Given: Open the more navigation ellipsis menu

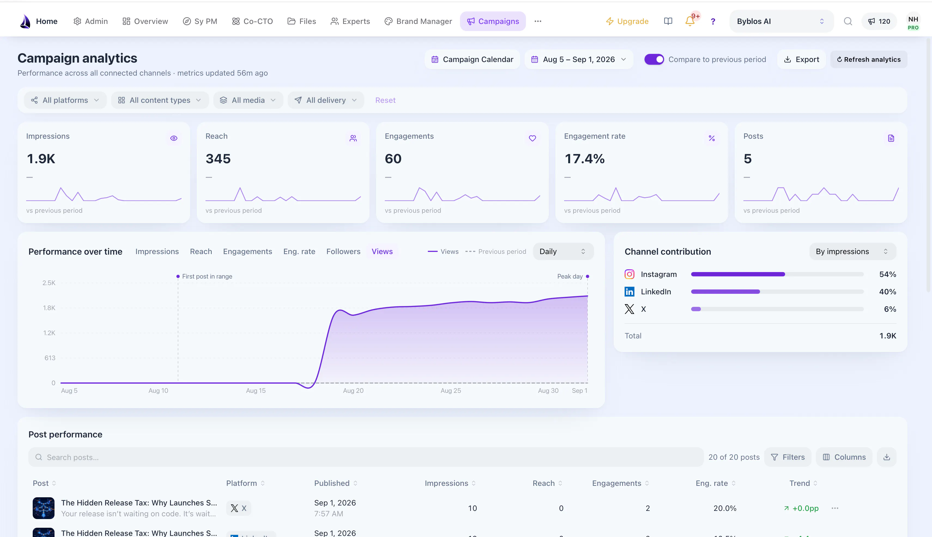Looking at the screenshot, I should (x=538, y=21).
